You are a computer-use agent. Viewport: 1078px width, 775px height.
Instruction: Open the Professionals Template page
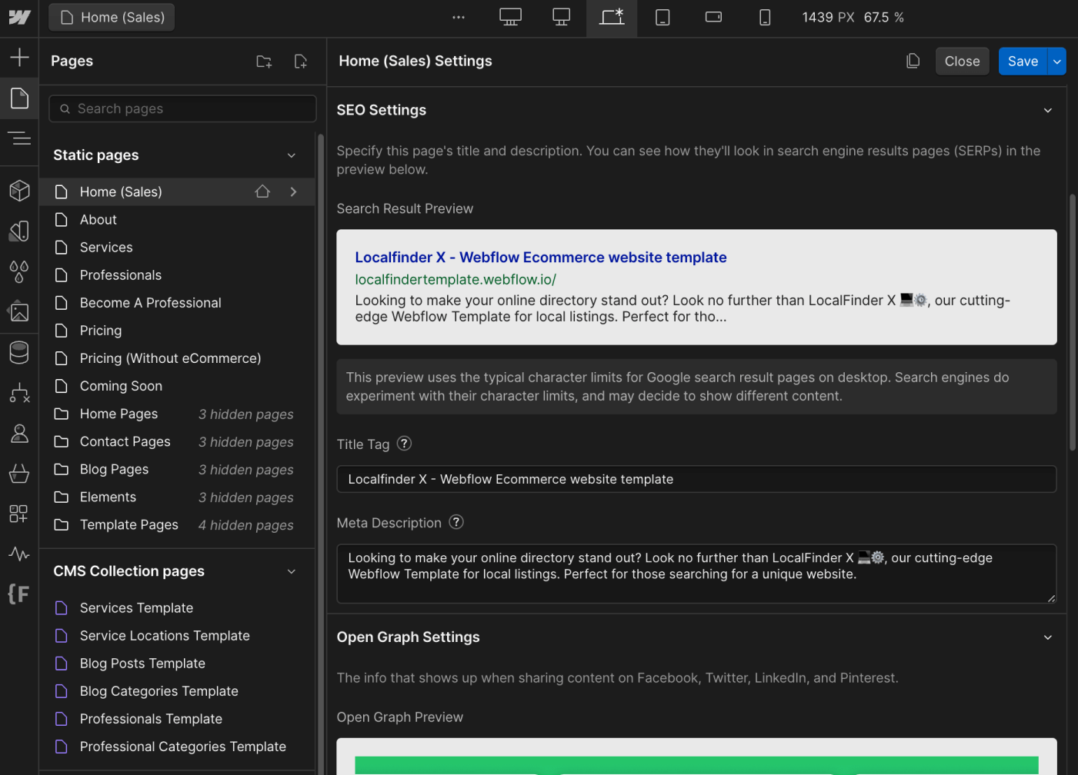[177, 718]
